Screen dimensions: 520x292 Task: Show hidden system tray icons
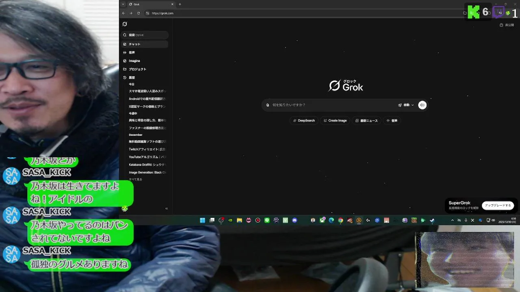[x=453, y=220]
